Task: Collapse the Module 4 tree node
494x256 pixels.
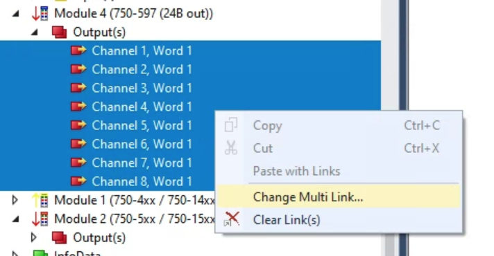Action: (x=15, y=14)
